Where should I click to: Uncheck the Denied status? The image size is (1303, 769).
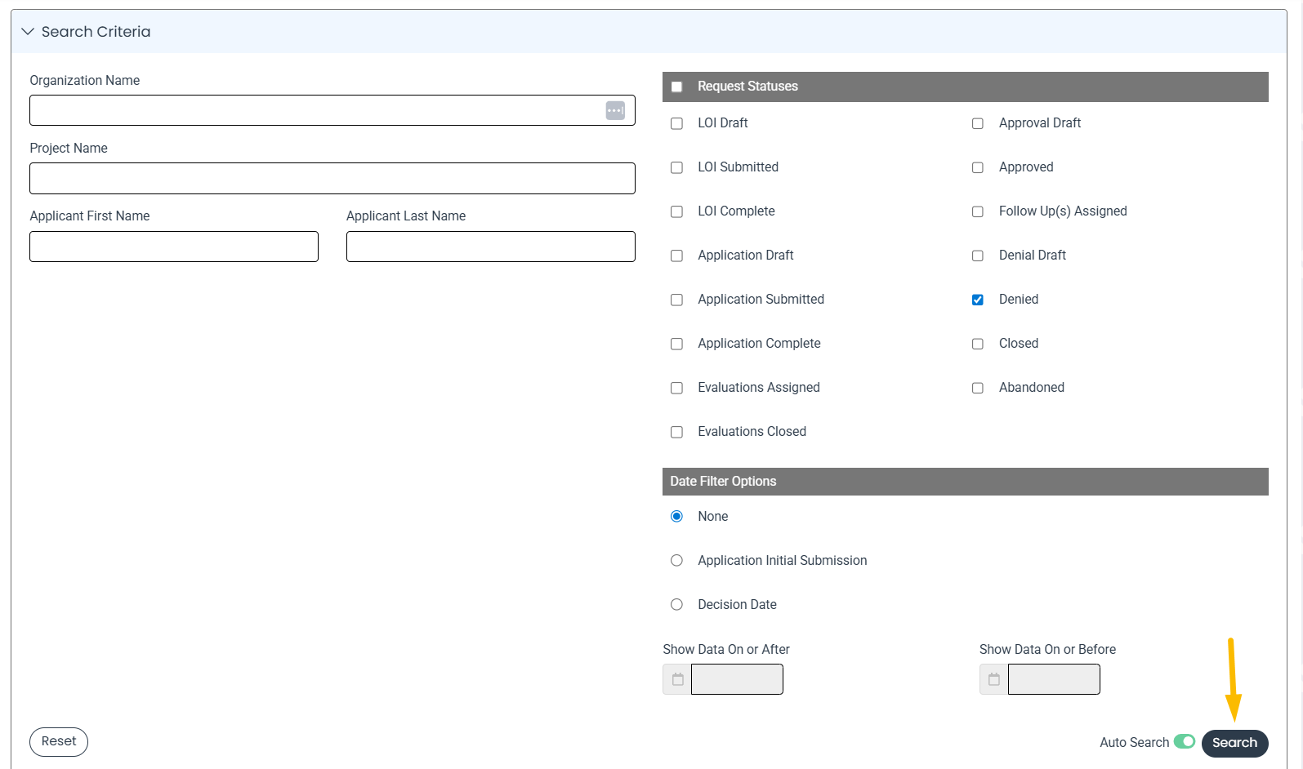977,300
